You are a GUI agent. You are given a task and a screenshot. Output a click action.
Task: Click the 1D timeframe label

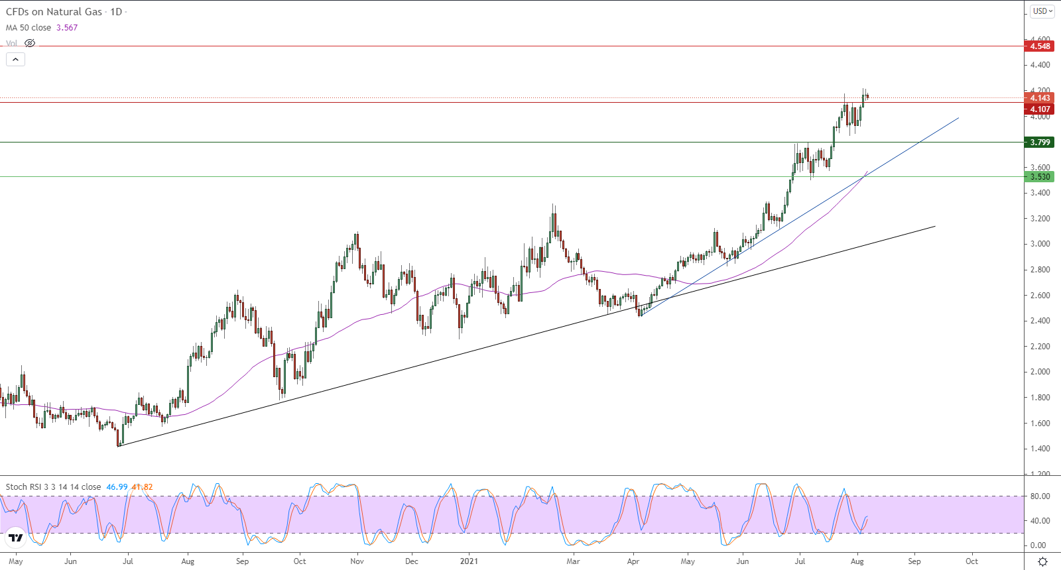click(x=116, y=12)
